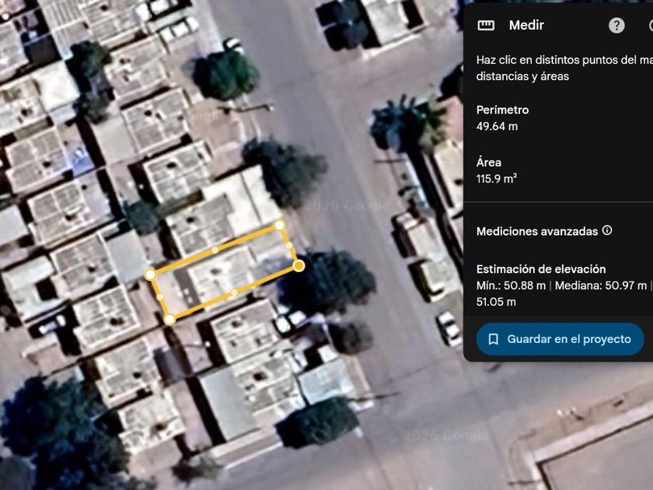Viewport: 653px width, 490px height.
Task: Select the bottom-left white polygon vertex
Action: coord(169,319)
